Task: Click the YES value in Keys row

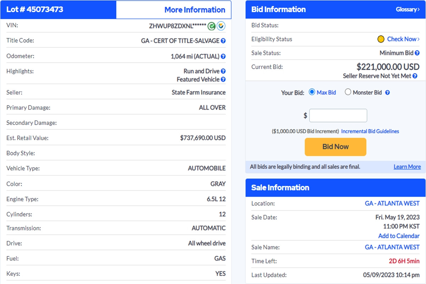Action: click(220, 274)
